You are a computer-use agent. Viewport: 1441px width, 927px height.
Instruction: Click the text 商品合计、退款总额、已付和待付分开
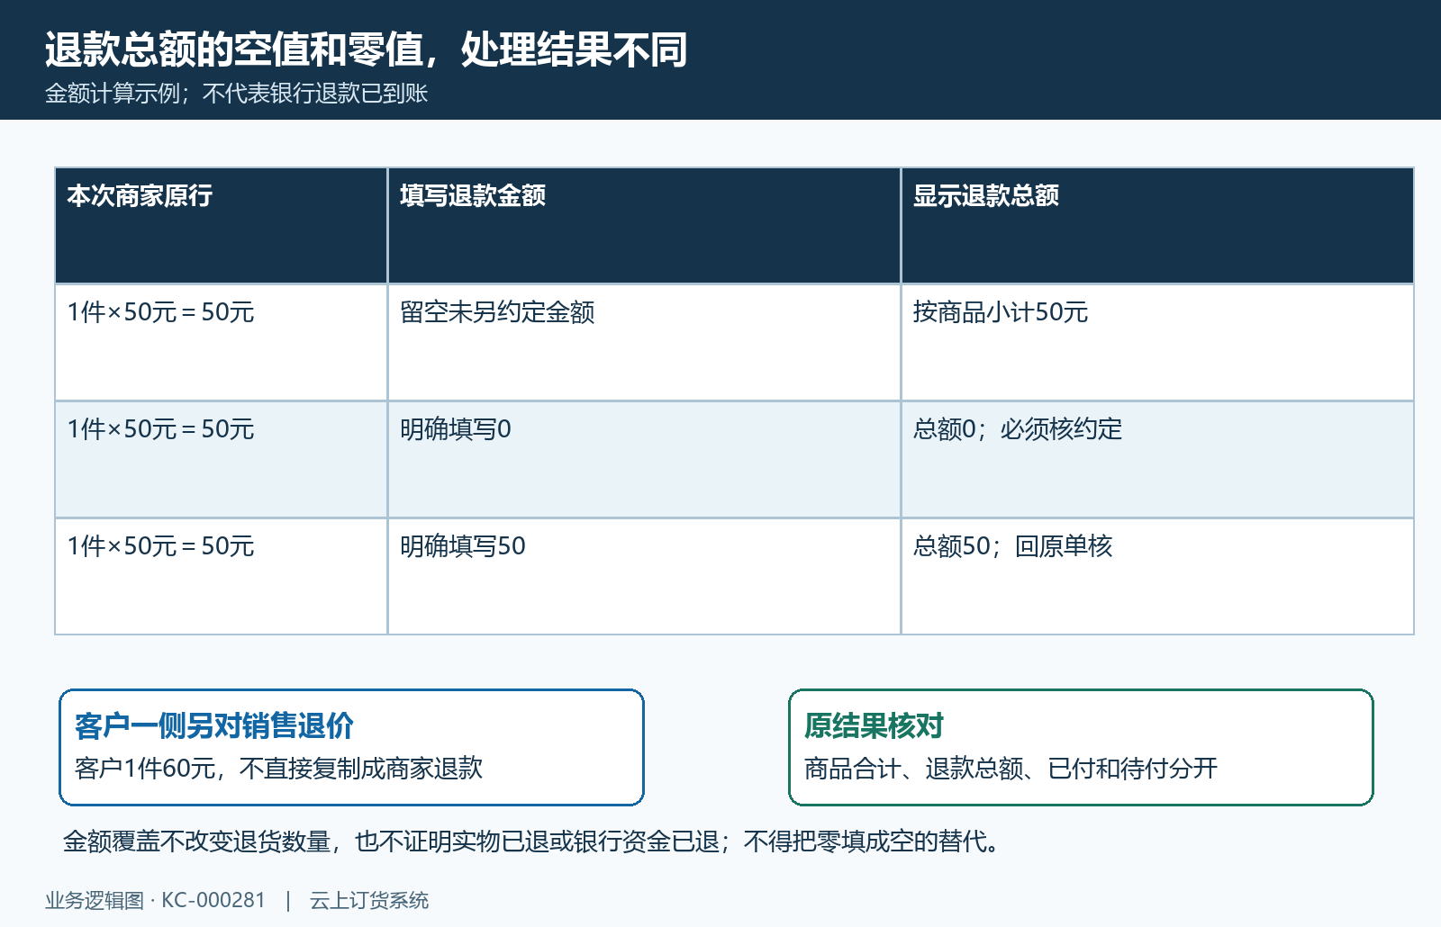(x=1011, y=769)
